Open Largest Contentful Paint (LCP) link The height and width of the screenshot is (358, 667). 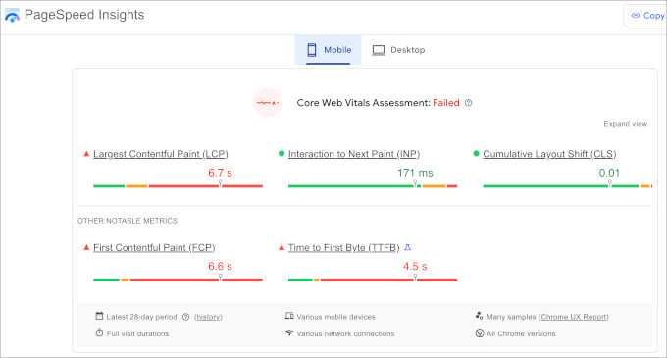point(160,154)
